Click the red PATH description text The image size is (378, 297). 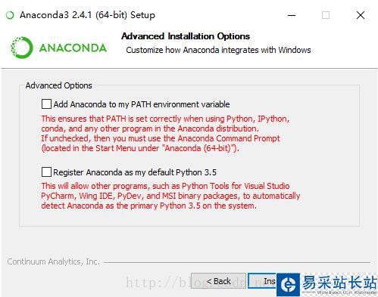(165, 133)
